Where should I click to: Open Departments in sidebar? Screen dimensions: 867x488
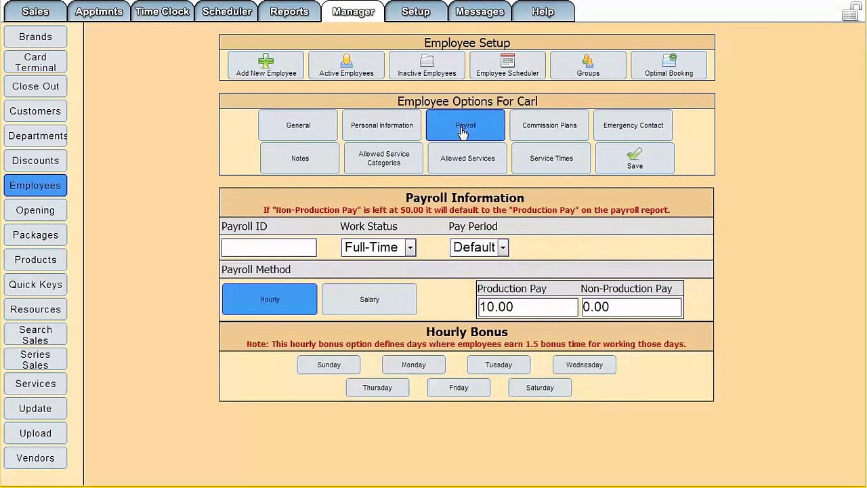pyautogui.click(x=35, y=136)
